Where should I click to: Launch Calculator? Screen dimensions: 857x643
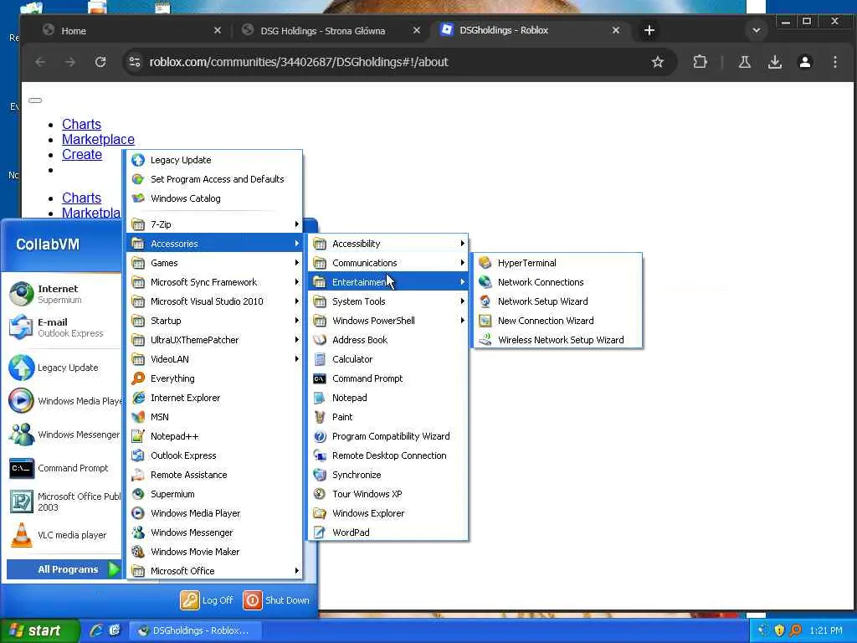388,359
